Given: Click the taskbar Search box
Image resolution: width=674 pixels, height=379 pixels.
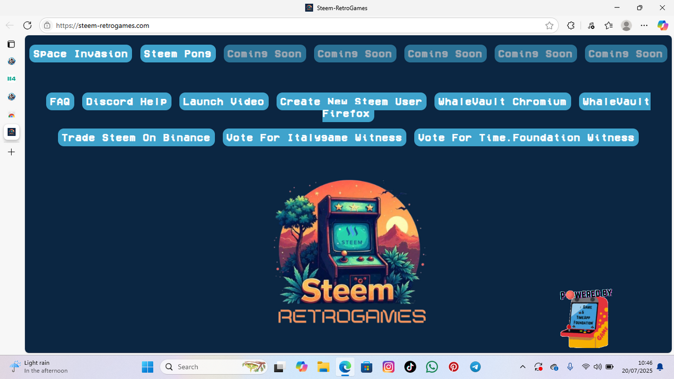Looking at the screenshot, I should tap(214, 367).
